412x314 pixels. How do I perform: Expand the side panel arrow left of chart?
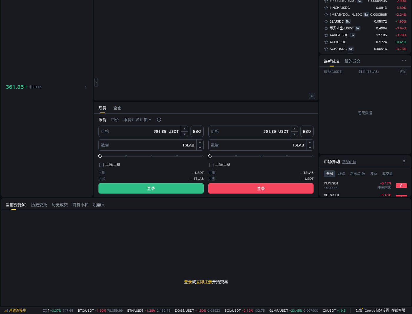tap(96, 82)
